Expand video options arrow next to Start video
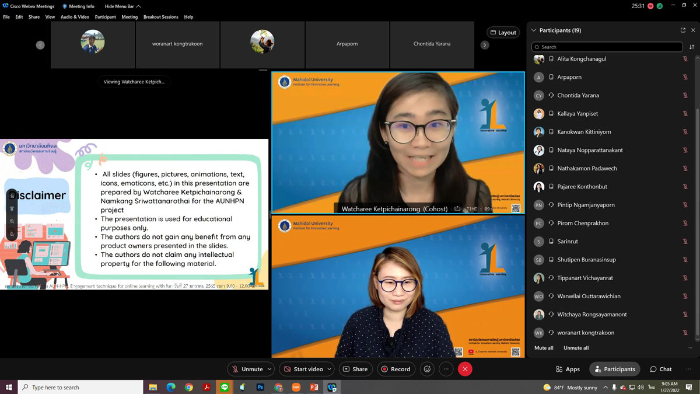700x394 pixels. click(330, 369)
